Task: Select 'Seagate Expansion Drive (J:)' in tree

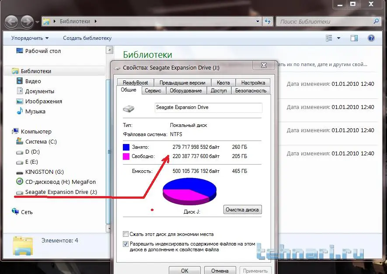Action: point(61,192)
